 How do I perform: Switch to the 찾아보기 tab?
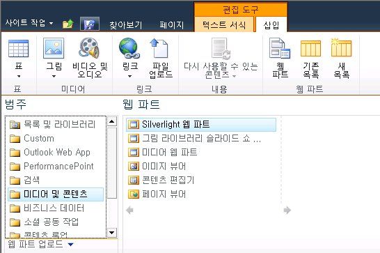click(x=125, y=25)
